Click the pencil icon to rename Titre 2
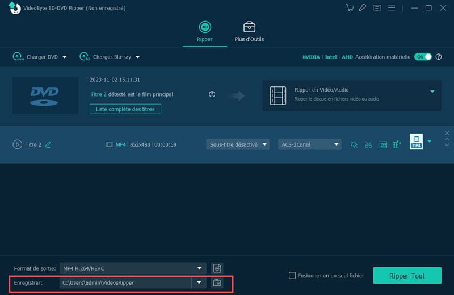Screen dimensions: 454x295 48,145
